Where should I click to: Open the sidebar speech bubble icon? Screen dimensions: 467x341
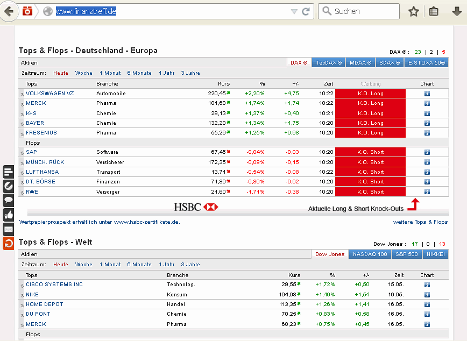point(9,200)
